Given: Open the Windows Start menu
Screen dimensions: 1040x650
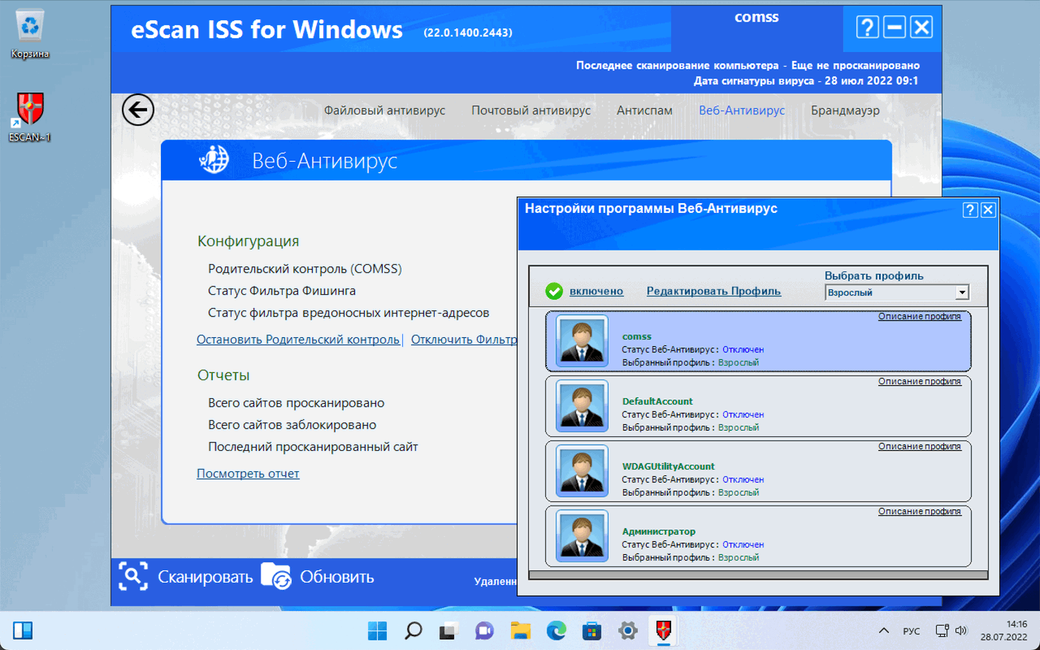Looking at the screenshot, I should coord(378,631).
